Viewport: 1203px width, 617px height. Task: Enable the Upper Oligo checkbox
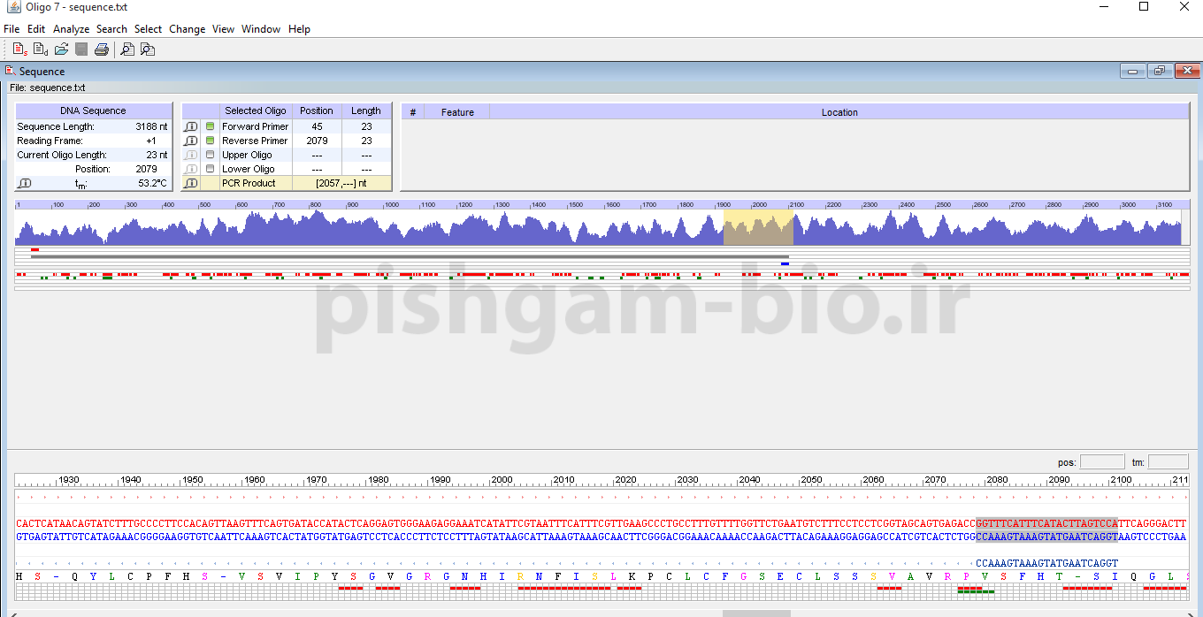[210, 155]
